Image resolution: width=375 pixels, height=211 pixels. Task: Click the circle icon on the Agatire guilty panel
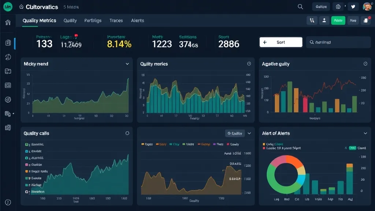coord(365,64)
